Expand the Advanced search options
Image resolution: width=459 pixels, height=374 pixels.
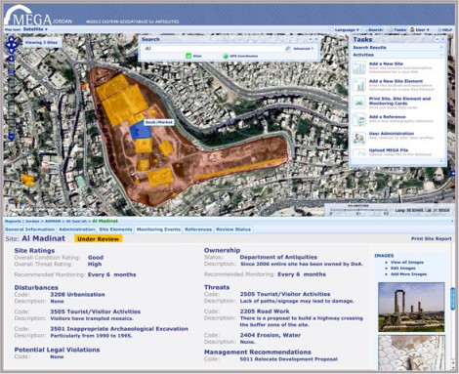[x=304, y=49]
